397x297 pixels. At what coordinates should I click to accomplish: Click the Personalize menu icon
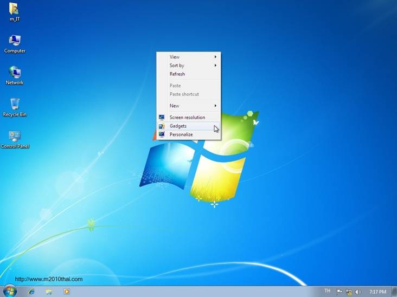[162, 134]
